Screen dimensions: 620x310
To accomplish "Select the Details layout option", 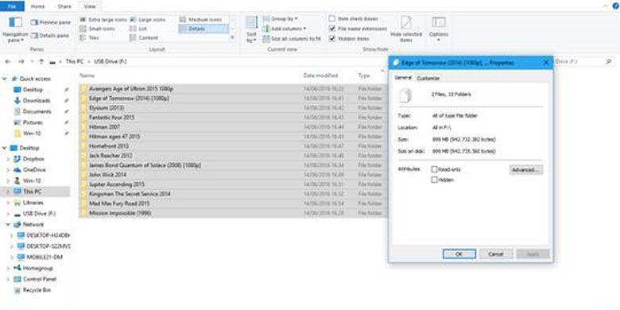I will click(203, 29).
